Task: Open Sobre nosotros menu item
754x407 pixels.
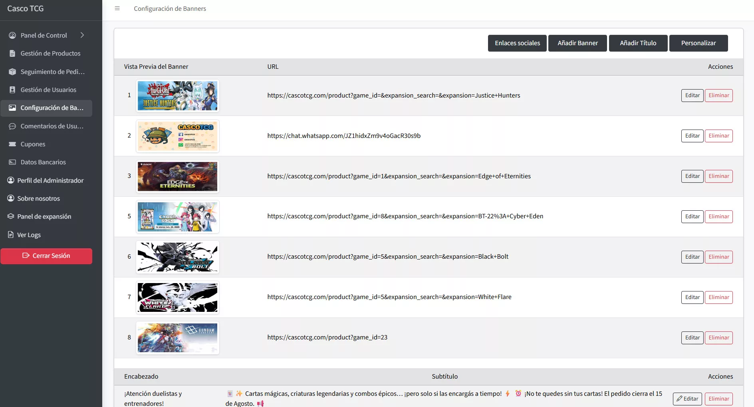Action: pyautogui.click(x=38, y=199)
